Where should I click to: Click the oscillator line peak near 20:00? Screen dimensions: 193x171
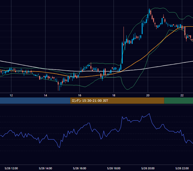pyautogui.click(x=149, y=113)
